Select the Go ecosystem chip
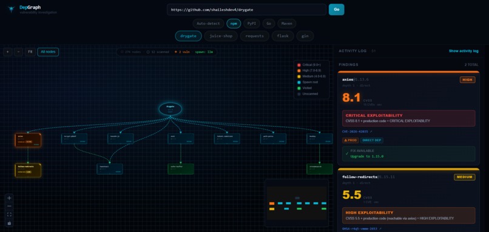 click(269, 24)
